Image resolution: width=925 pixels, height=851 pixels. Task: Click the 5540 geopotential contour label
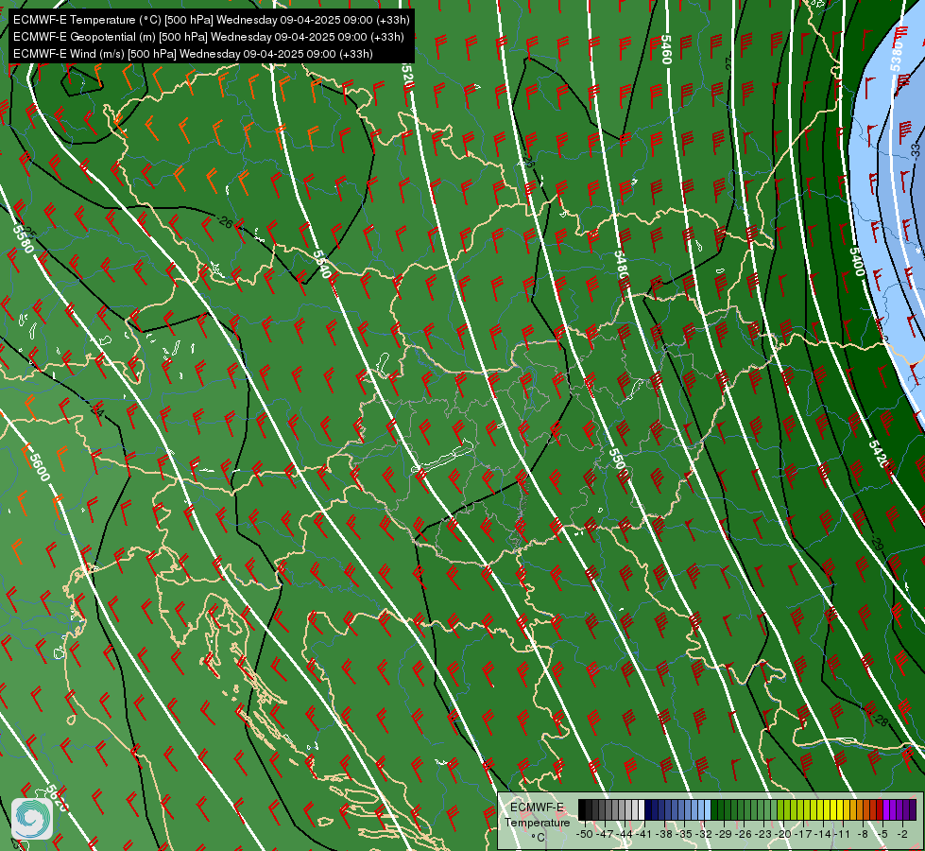[x=321, y=264]
